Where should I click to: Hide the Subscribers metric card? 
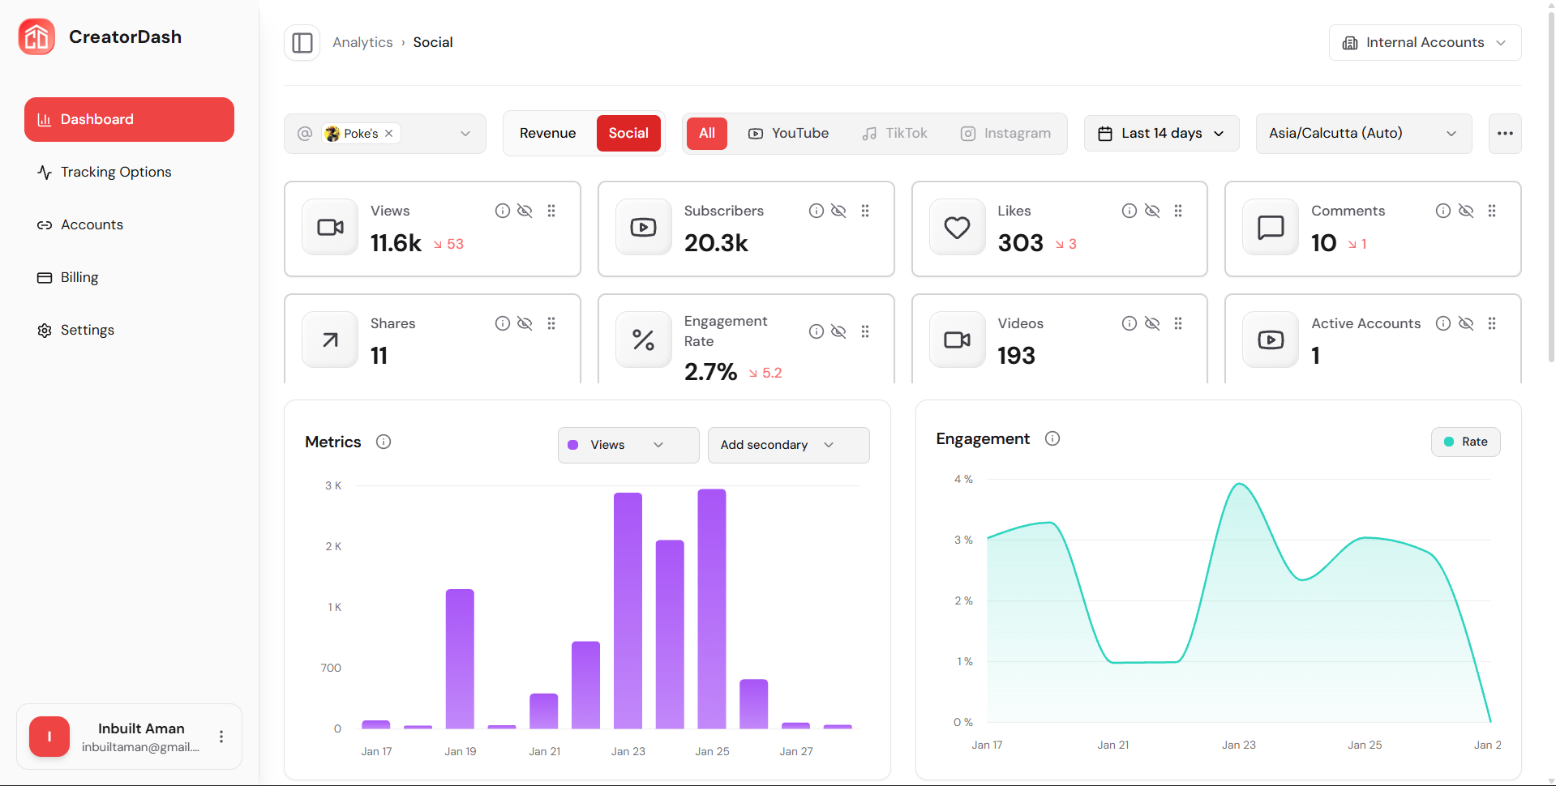pyautogui.click(x=838, y=211)
